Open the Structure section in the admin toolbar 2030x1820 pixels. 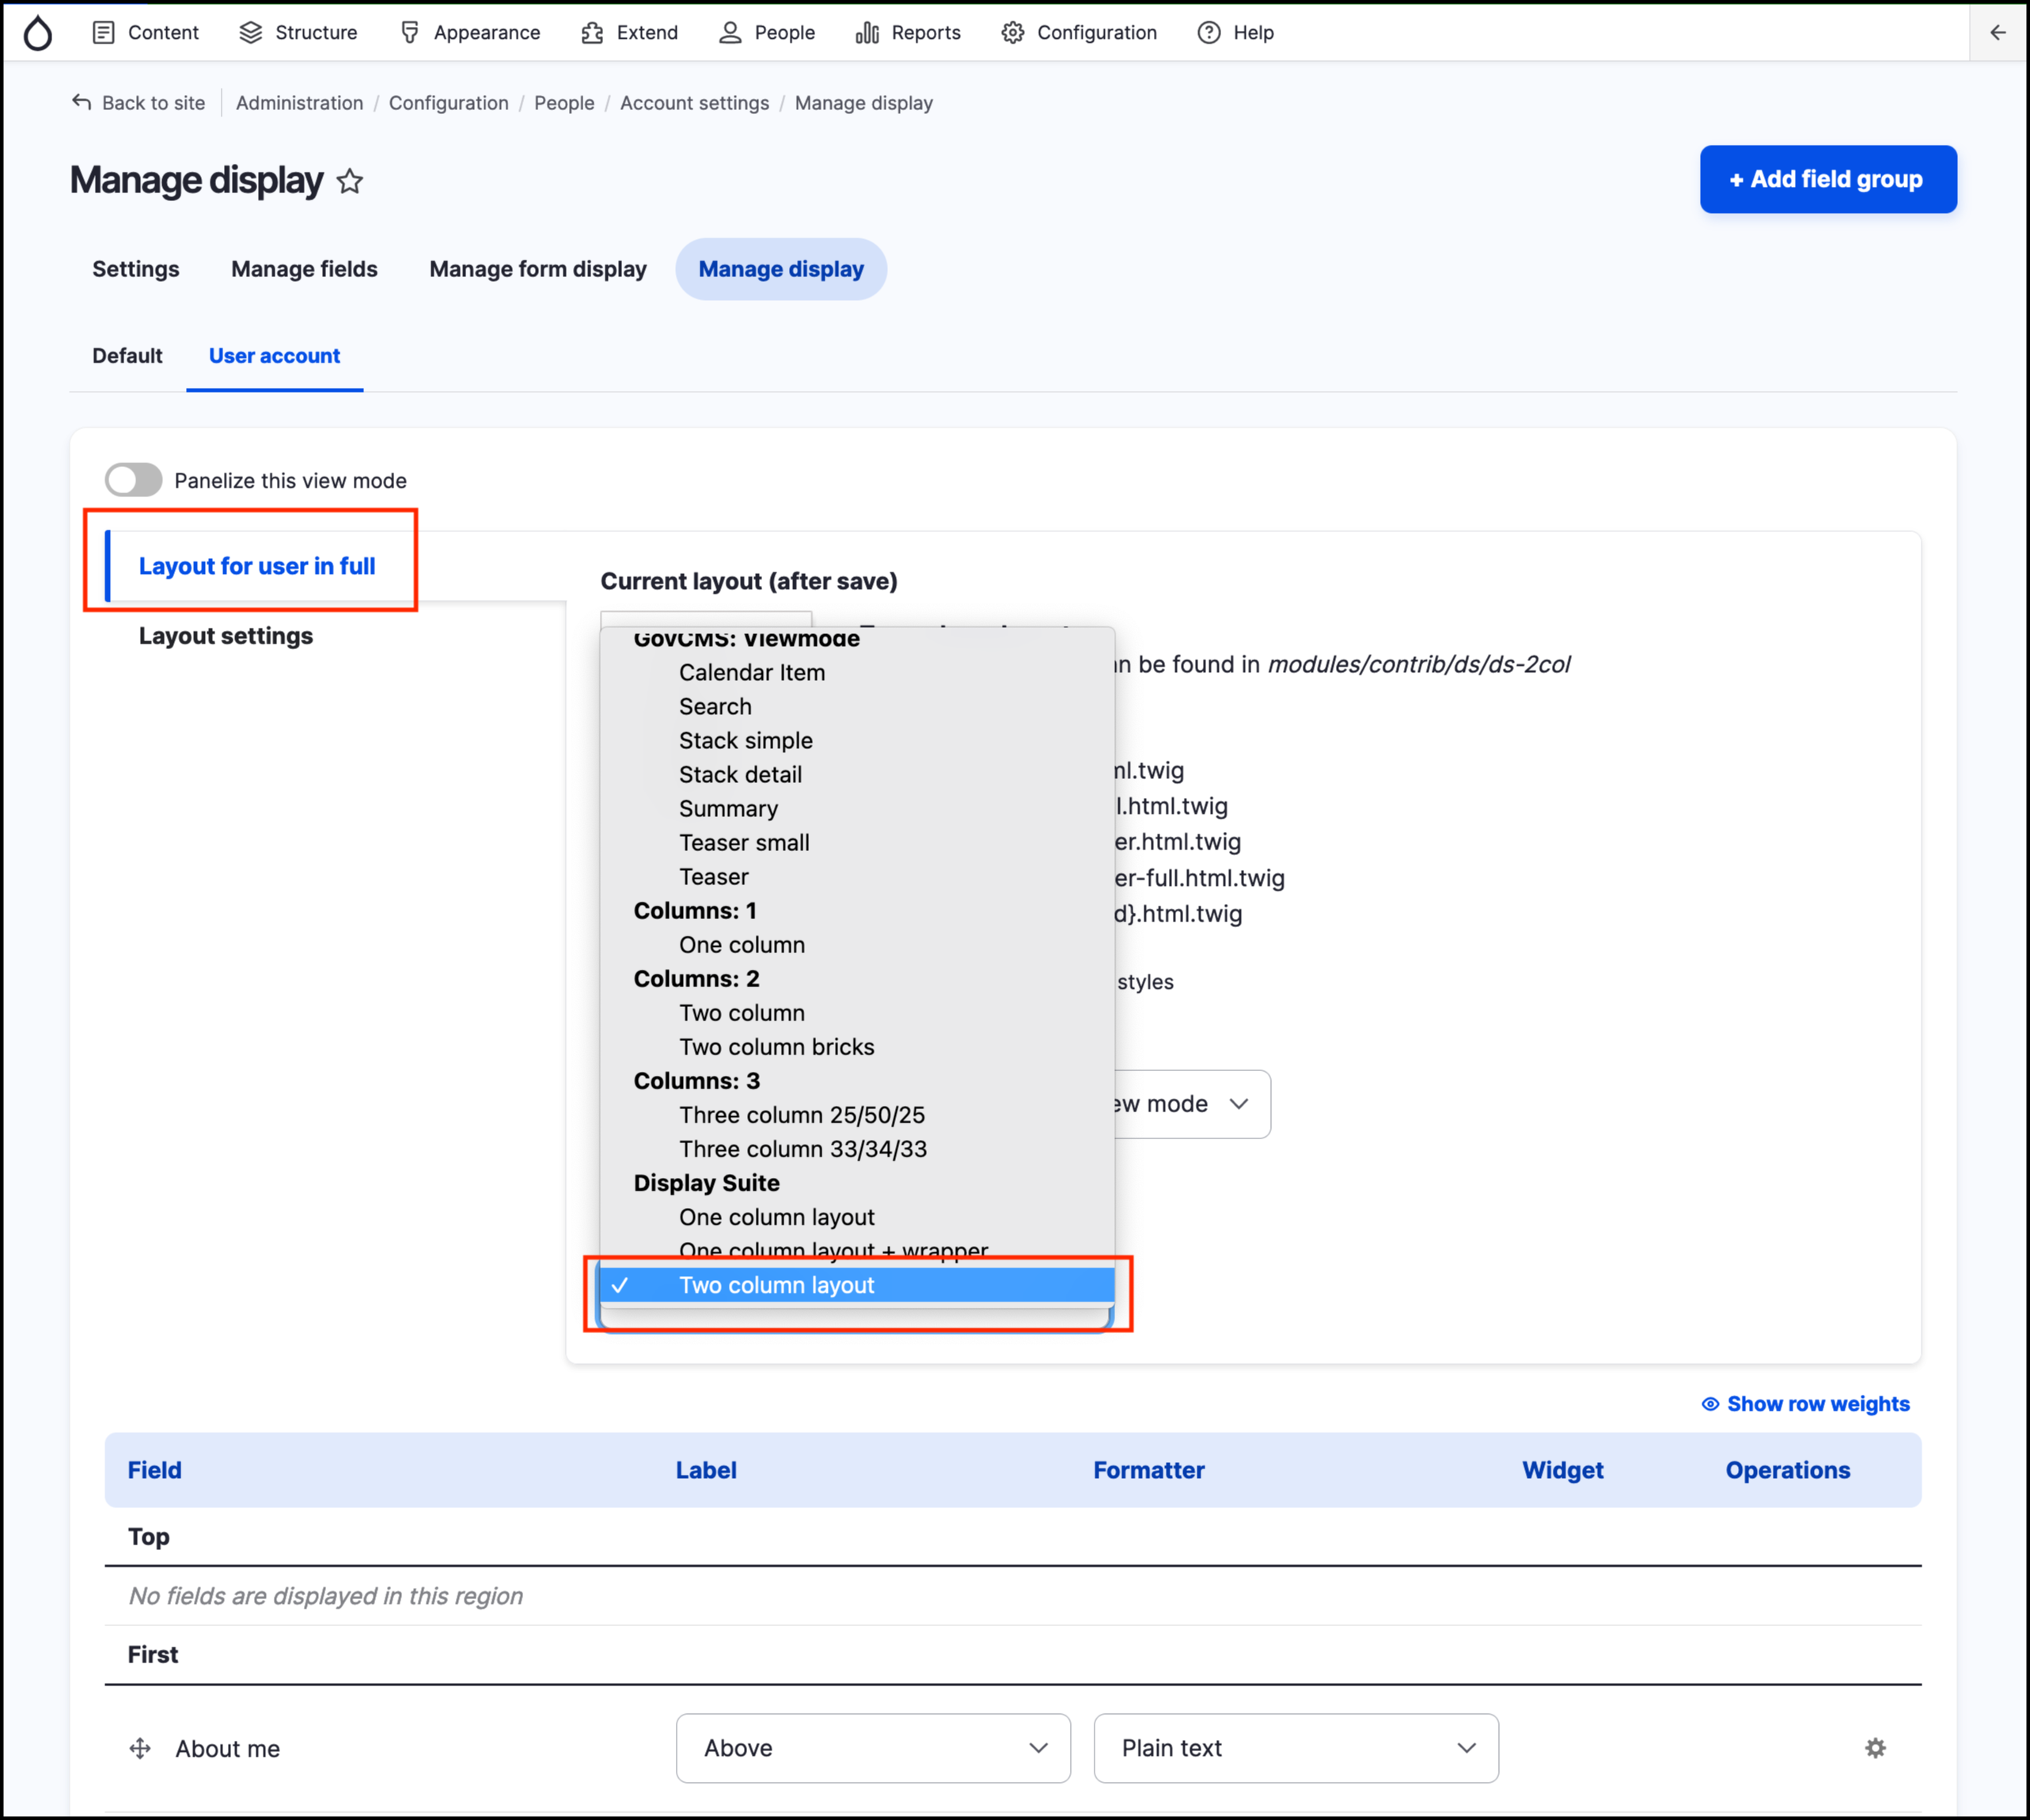tap(297, 32)
